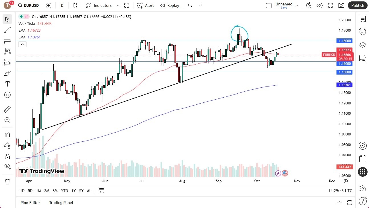
Task: Enable magnet mode for drawings
Action: pyautogui.click(x=7, y=134)
